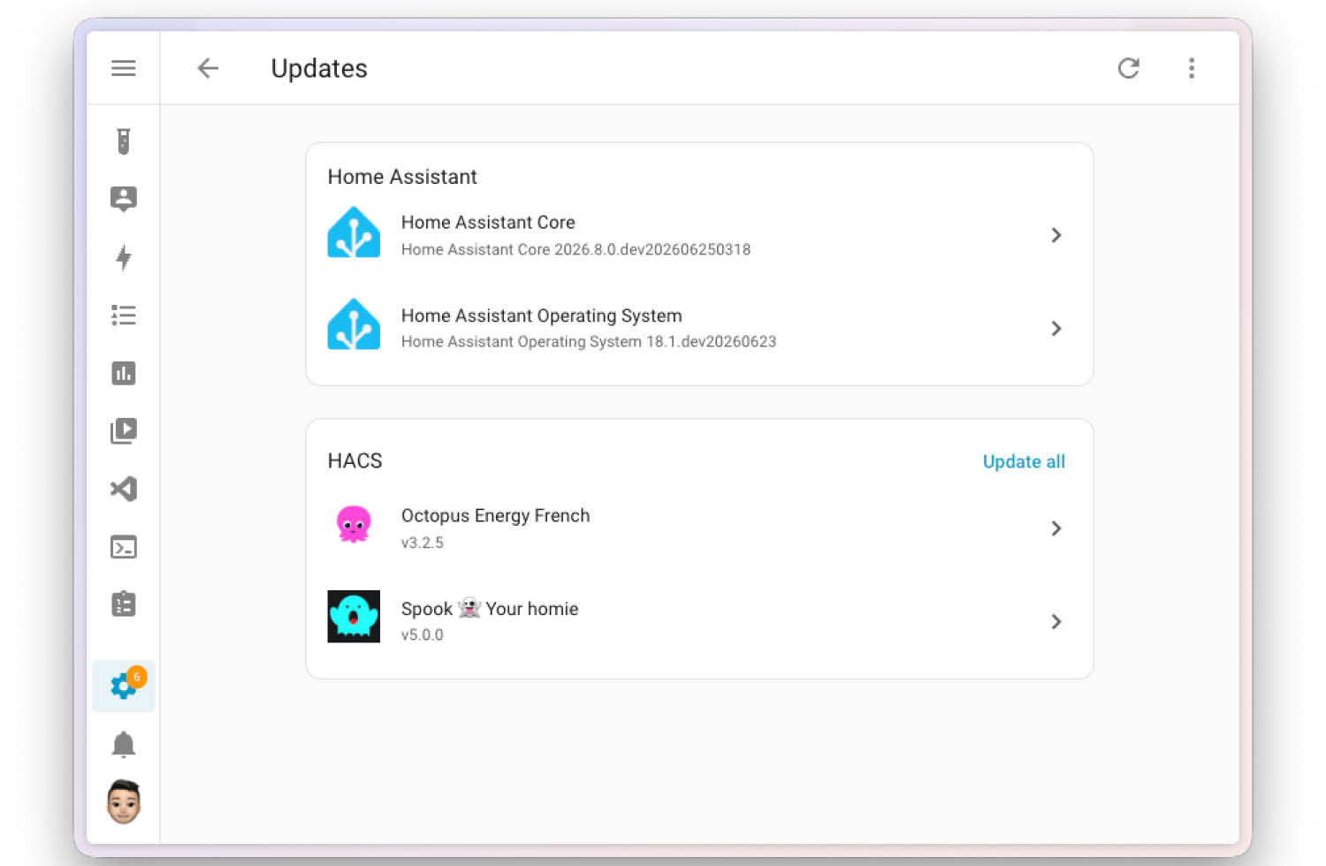Click Update all in HACS
The height and width of the screenshot is (866, 1326).
1024,461
